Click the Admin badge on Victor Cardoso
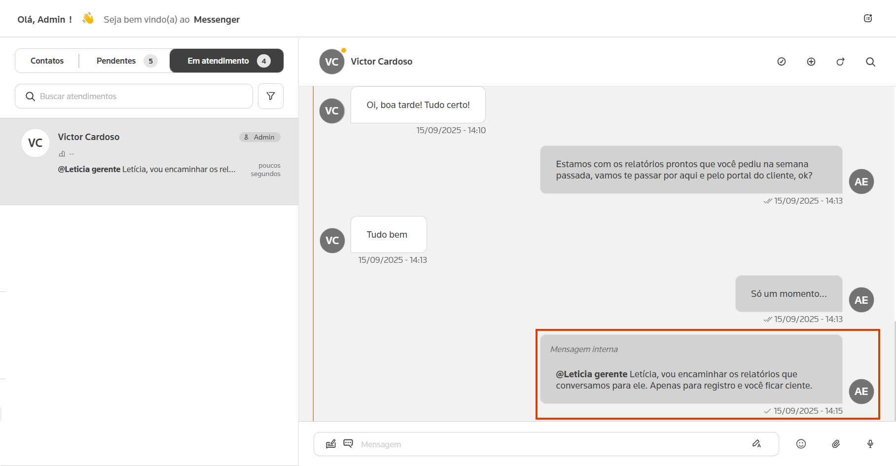The height and width of the screenshot is (466, 896). pyautogui.click(x=260, y=137)
